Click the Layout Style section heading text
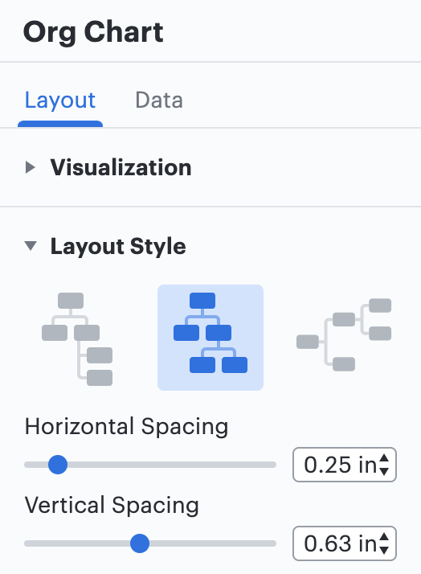 (118, 246)
